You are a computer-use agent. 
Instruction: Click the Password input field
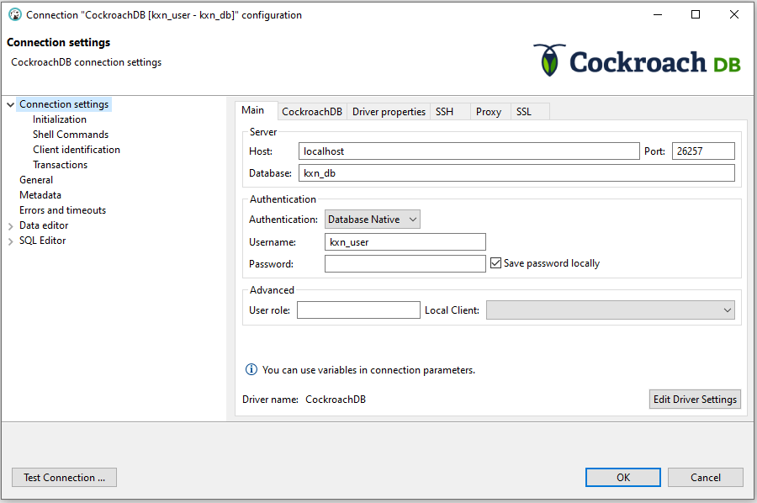[405, 263]
